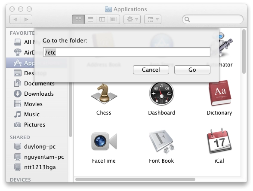Open Music in the sidebar
This screenshot has height=191, width=253.
[36, 114]
